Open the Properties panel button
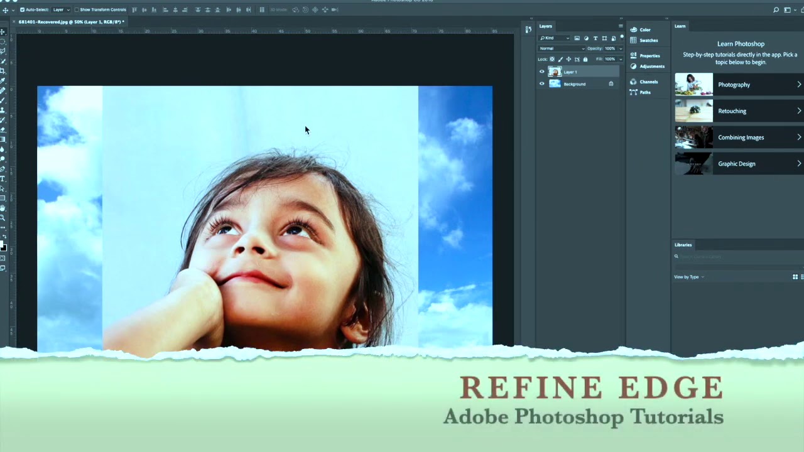 [x=645, y=55]
